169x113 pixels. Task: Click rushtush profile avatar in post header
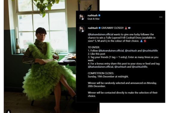pos(82,17)
